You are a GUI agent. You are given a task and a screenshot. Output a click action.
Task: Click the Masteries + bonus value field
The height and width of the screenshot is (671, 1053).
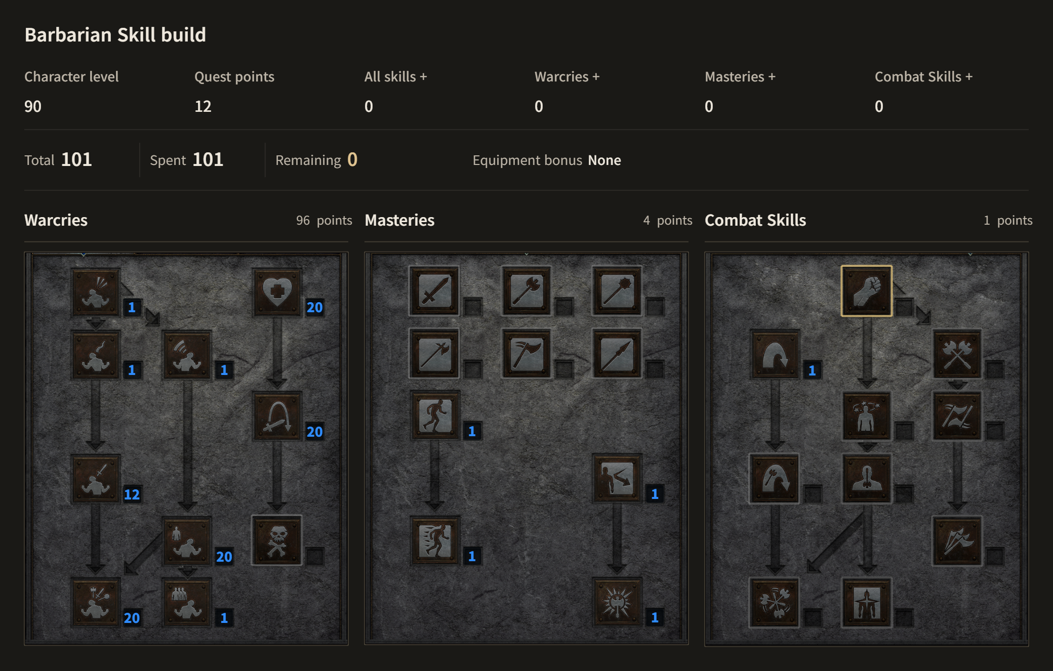point(709,106)
